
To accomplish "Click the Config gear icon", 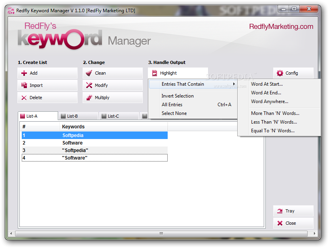I will click(280, 73).
